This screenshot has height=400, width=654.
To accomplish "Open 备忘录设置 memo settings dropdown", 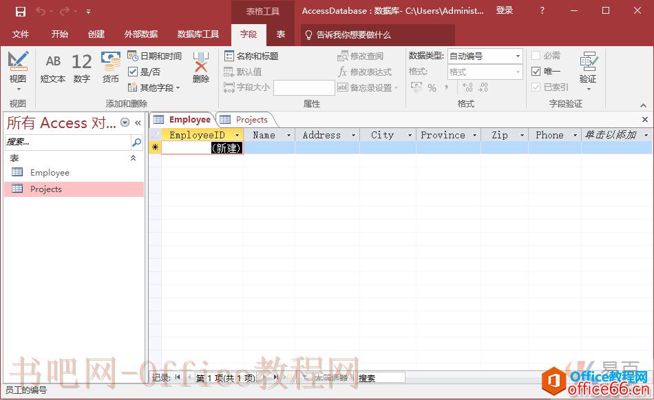I will pos(368,87).
